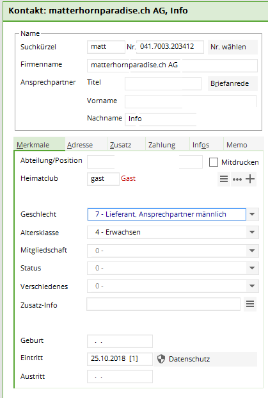
Task: Add new Heimatclub with plus icon
Action: point(250,179)
